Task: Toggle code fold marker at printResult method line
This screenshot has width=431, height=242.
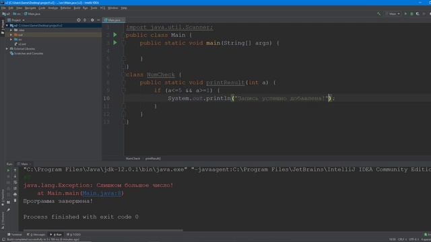Action: (124, 82)
